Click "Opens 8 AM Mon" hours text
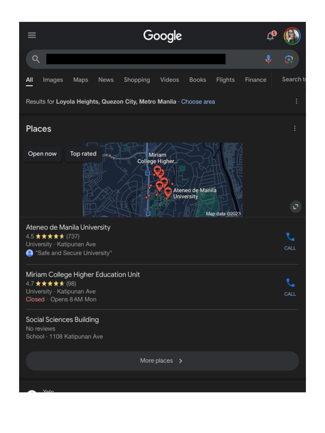Image resolution: width=325 pixels, height=433 pixels. tap(73, 299)
